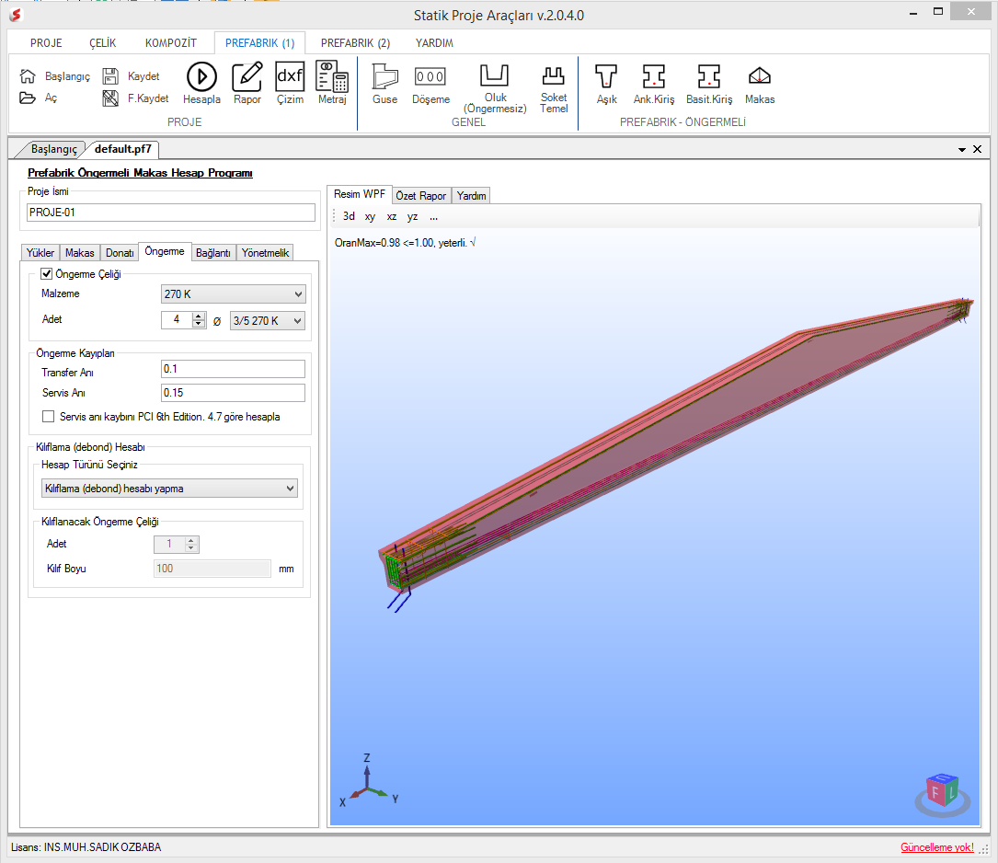Click the ... more view options button
Viewport: 998px width, 863px height.
click(x=433, y=216)
